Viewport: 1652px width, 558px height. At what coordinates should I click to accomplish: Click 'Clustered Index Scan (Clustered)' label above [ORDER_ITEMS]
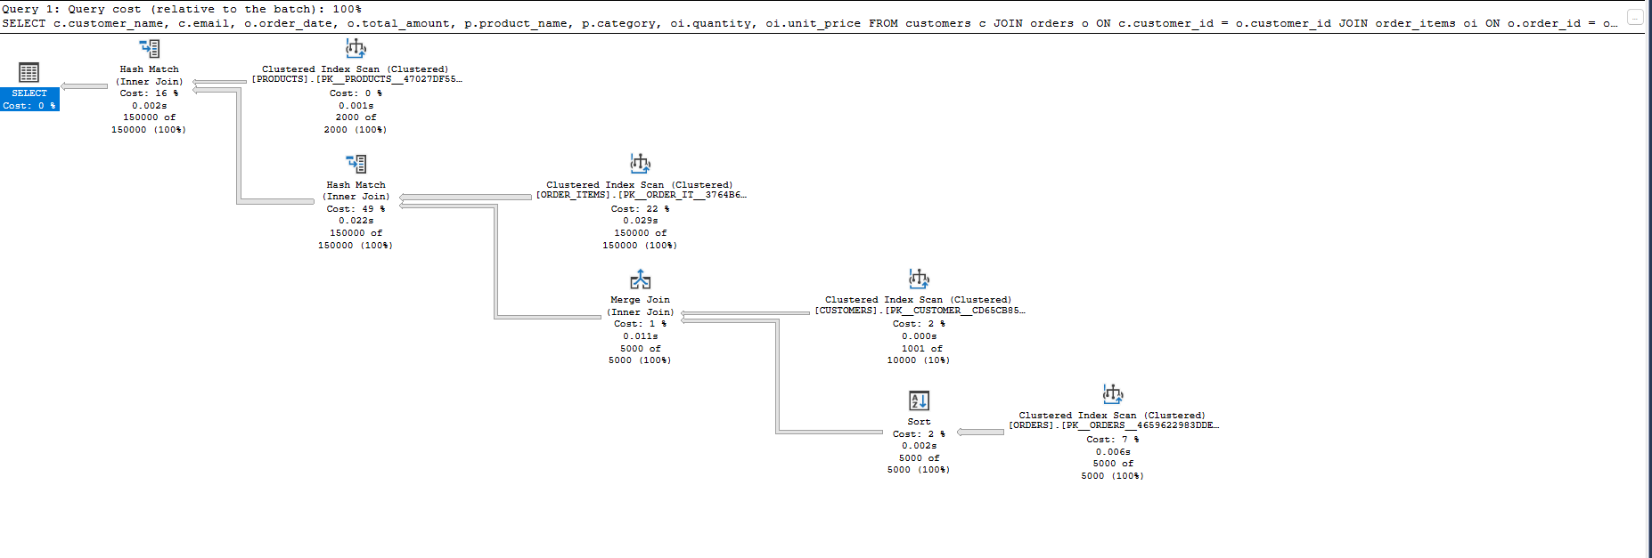(x=640, y=185)
